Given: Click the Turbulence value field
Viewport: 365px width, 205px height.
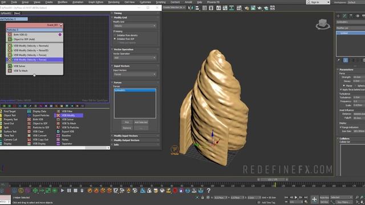Looking at the screenshot, I should pyautogui.click(x=359, y=97).
